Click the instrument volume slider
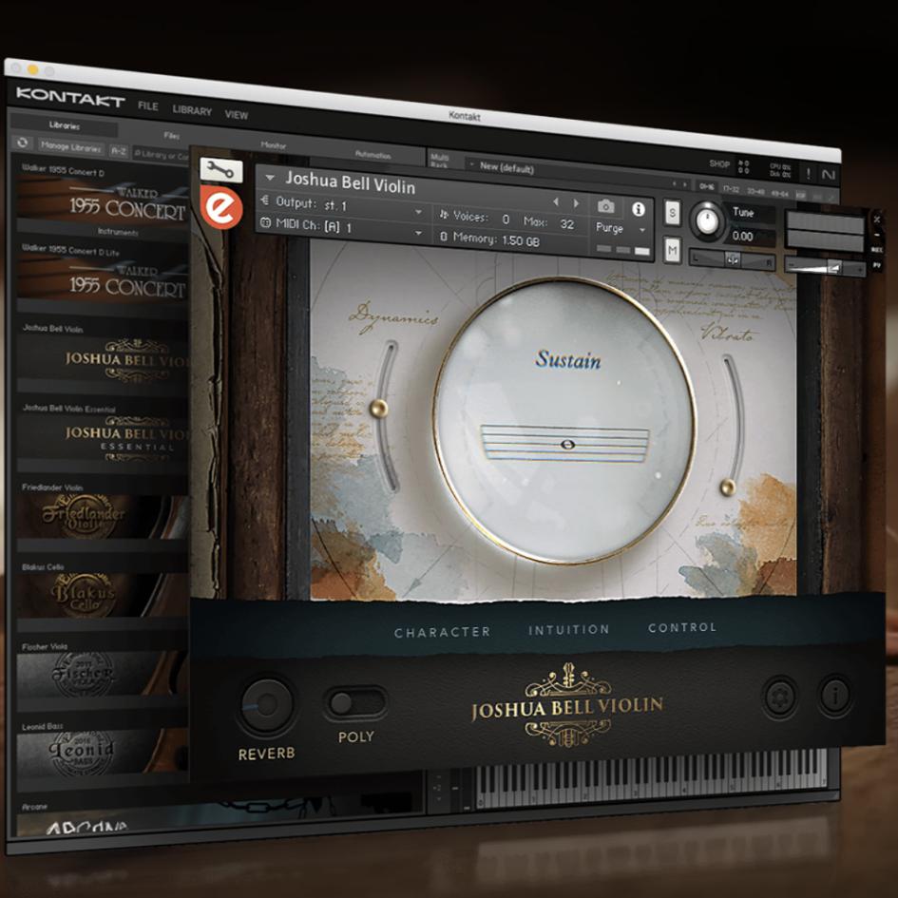 click(x=825, y=266)
